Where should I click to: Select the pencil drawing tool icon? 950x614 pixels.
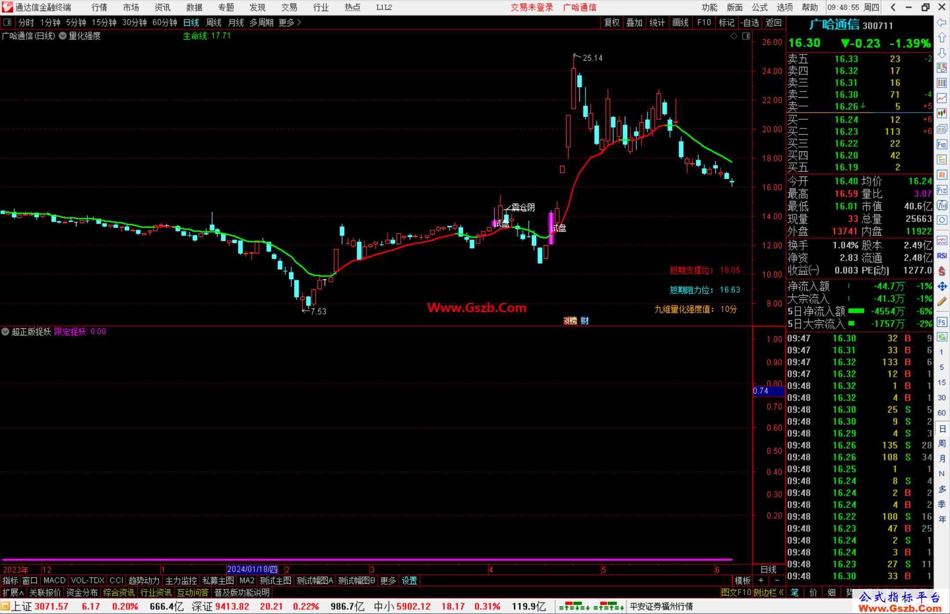click(x=942, y=302)
